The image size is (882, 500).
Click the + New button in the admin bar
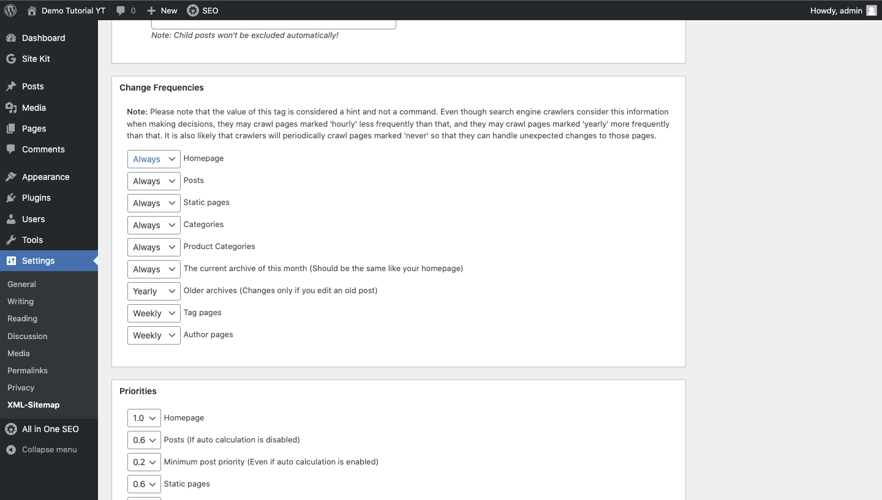point(162,10)
